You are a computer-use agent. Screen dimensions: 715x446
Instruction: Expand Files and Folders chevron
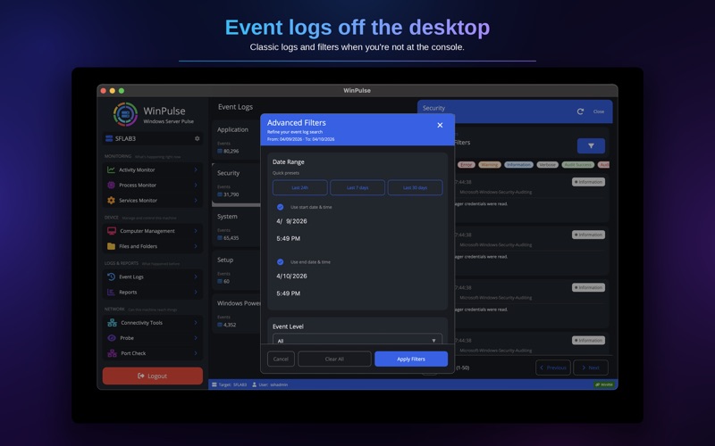196,246
